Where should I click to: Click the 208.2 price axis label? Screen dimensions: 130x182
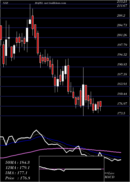click(121, 15)
